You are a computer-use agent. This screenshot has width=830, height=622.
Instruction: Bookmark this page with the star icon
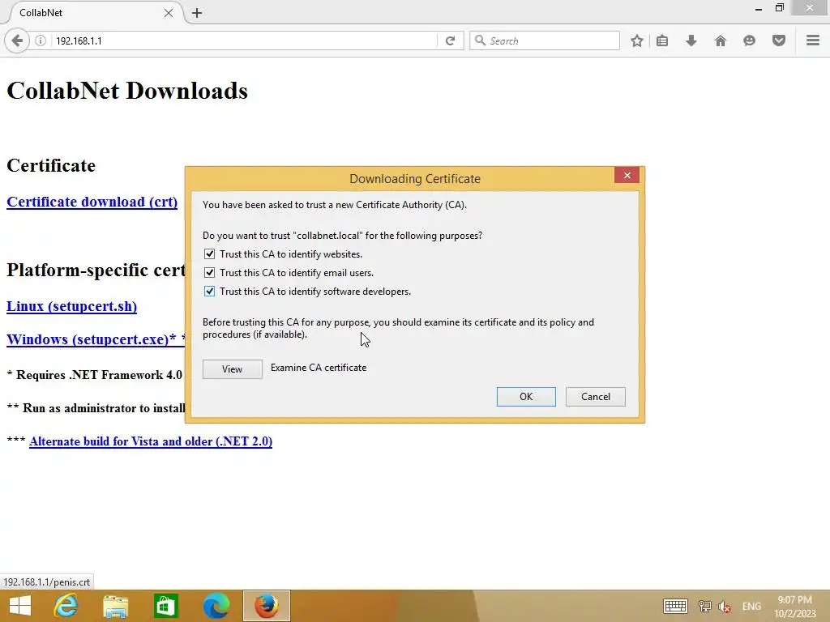(637, 40)
